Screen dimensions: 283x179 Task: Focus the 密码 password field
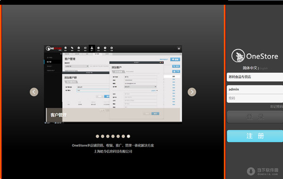coord(255,98)
